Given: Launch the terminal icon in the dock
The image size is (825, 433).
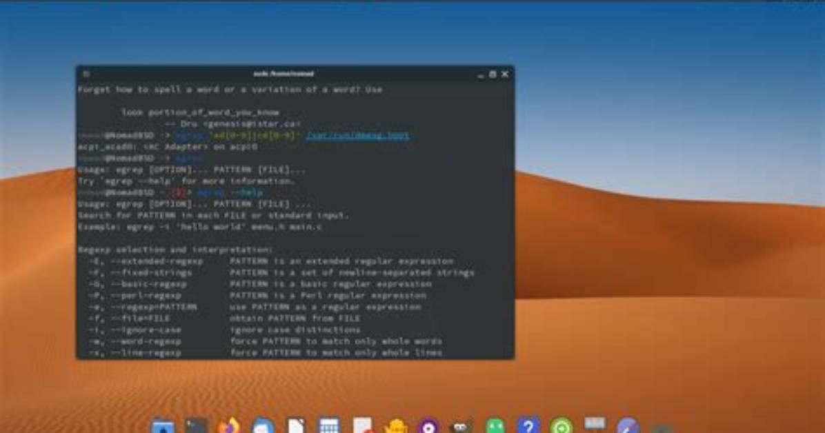Looking at the screenshot, I should point(197,426).
